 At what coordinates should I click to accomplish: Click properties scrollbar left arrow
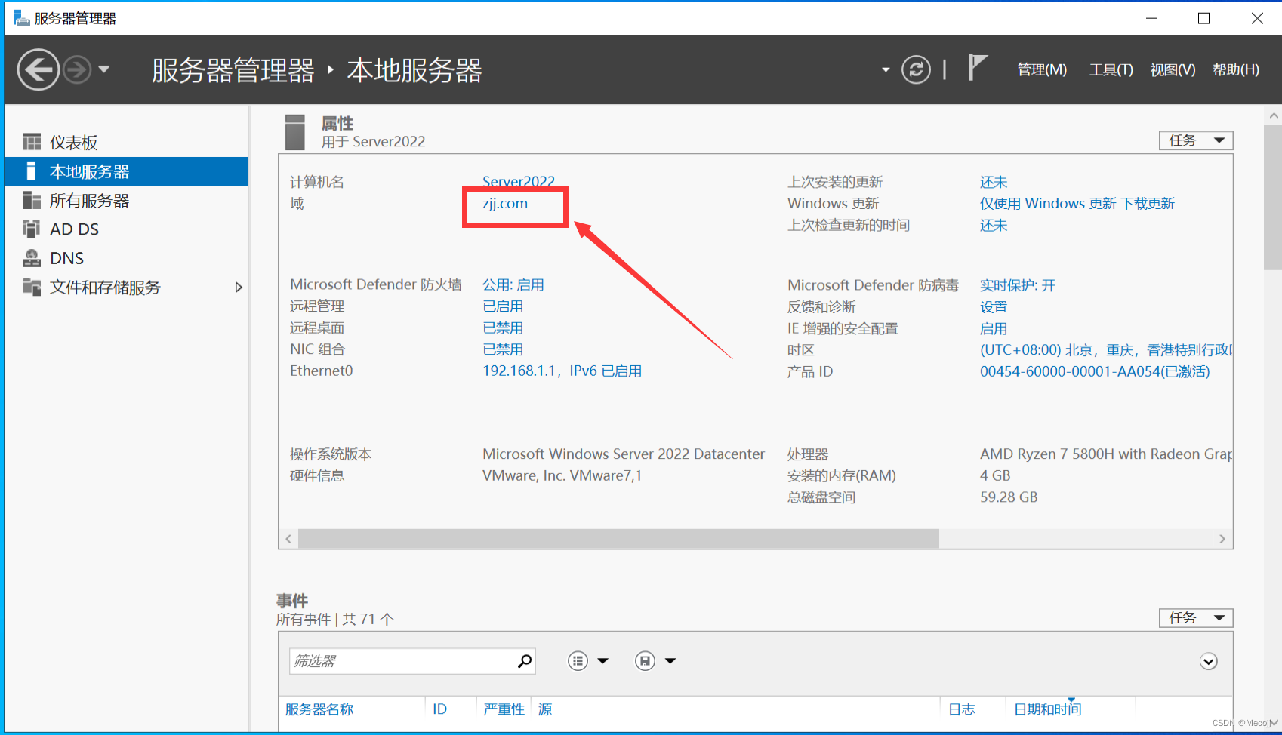[x=288, y=539]
